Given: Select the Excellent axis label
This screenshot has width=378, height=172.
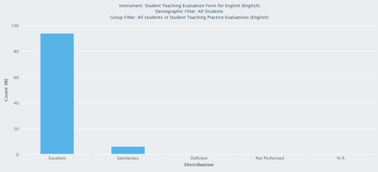Looking at the screenshot, I should pos(57,158).
